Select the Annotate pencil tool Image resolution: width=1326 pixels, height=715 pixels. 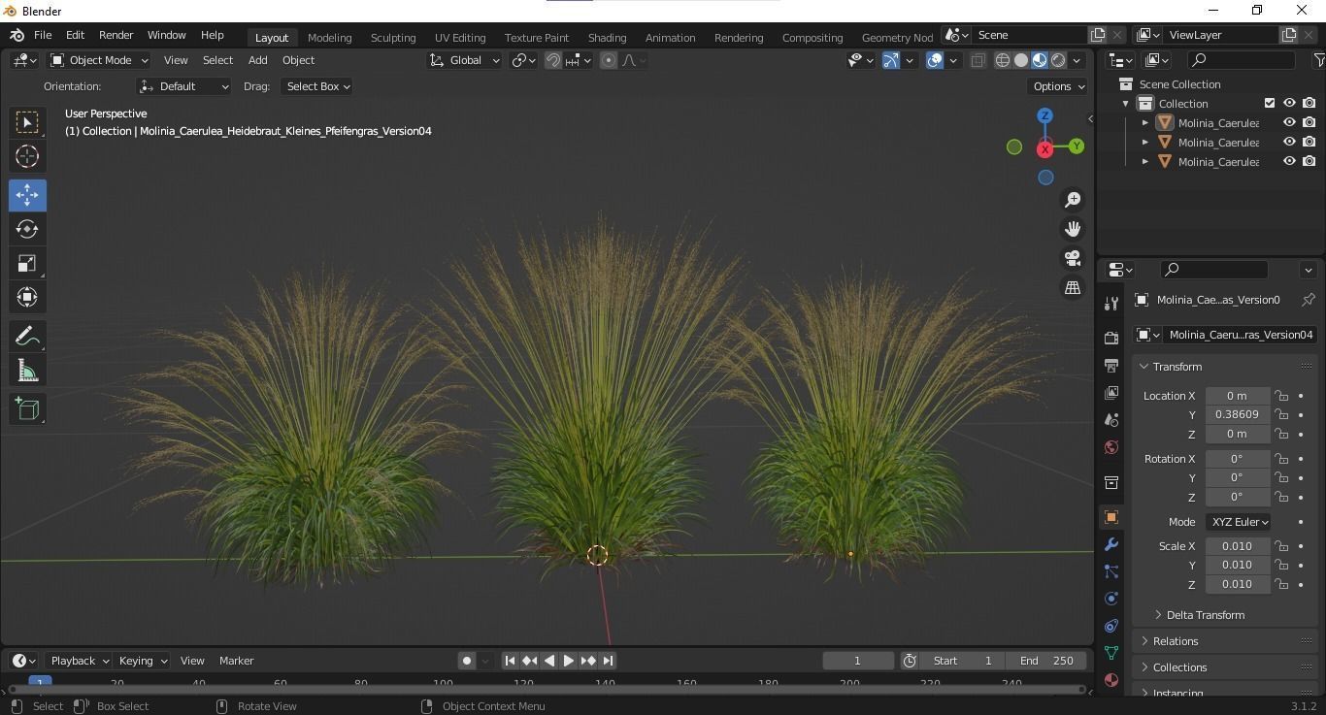(x=27, y=337)
